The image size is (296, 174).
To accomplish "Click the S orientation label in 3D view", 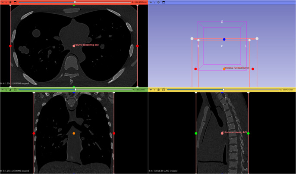I will [x=222, y=22].
